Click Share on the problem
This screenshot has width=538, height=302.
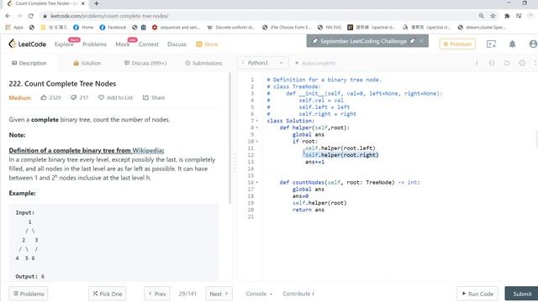(x=154, y=97)
